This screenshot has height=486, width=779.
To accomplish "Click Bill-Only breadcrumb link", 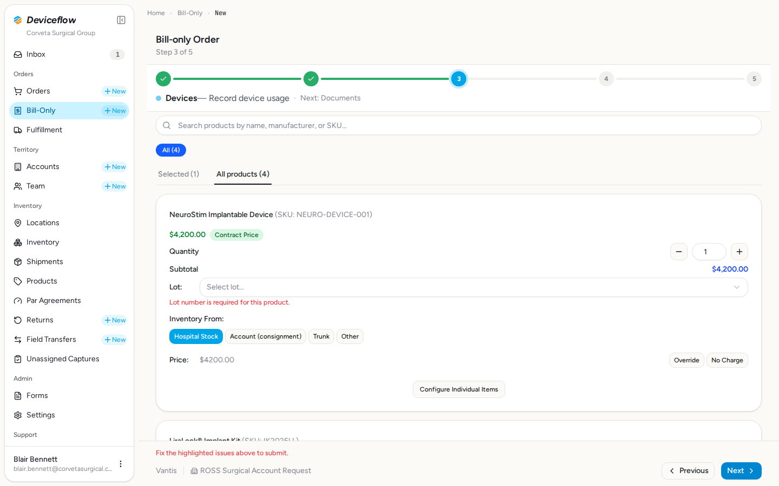I will pyautogui.click(x=190, y=13).
